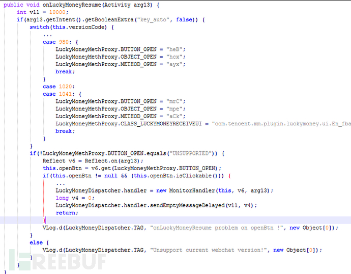
Task: Click sendEmptyMessageDelayed in the handler call
Action: tap(187, 205)
